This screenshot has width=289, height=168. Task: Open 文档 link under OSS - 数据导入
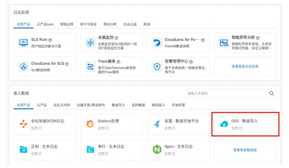coord(236,128)
